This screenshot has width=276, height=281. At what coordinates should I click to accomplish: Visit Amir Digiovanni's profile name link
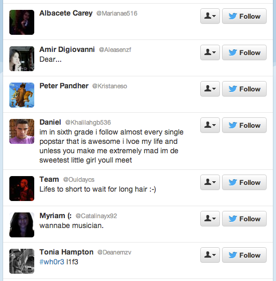[x=67, y=49]
